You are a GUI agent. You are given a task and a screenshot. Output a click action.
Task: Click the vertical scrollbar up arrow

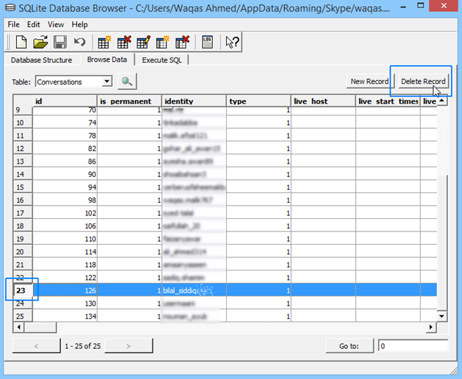click(x=442, y=101)
